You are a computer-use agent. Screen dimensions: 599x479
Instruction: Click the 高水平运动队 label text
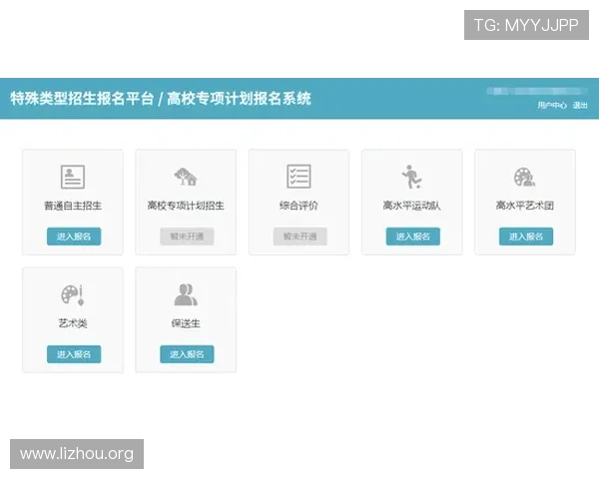pyautogui.click(x=411, y=206)
